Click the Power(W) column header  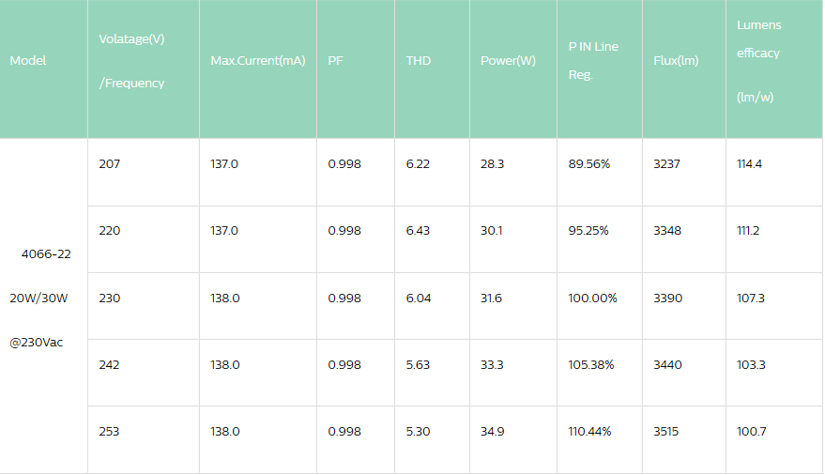pos(508,61)
